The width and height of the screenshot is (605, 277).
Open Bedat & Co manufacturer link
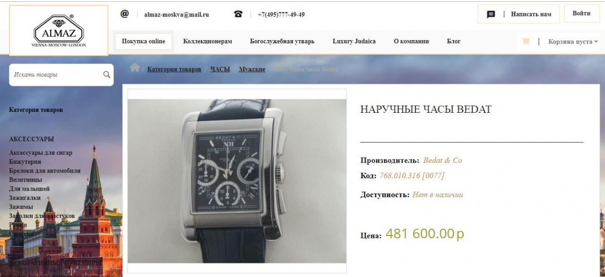tap(443, 160)
